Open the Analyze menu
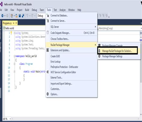142x122 pixels. [x=63, y=10]
